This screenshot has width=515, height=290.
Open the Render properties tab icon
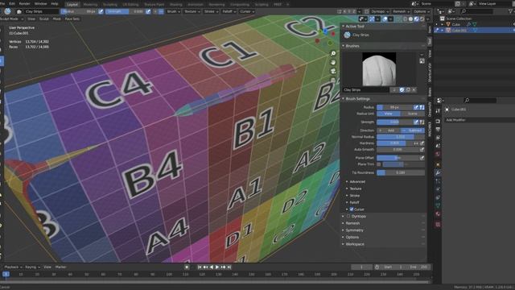pos(438,122)
